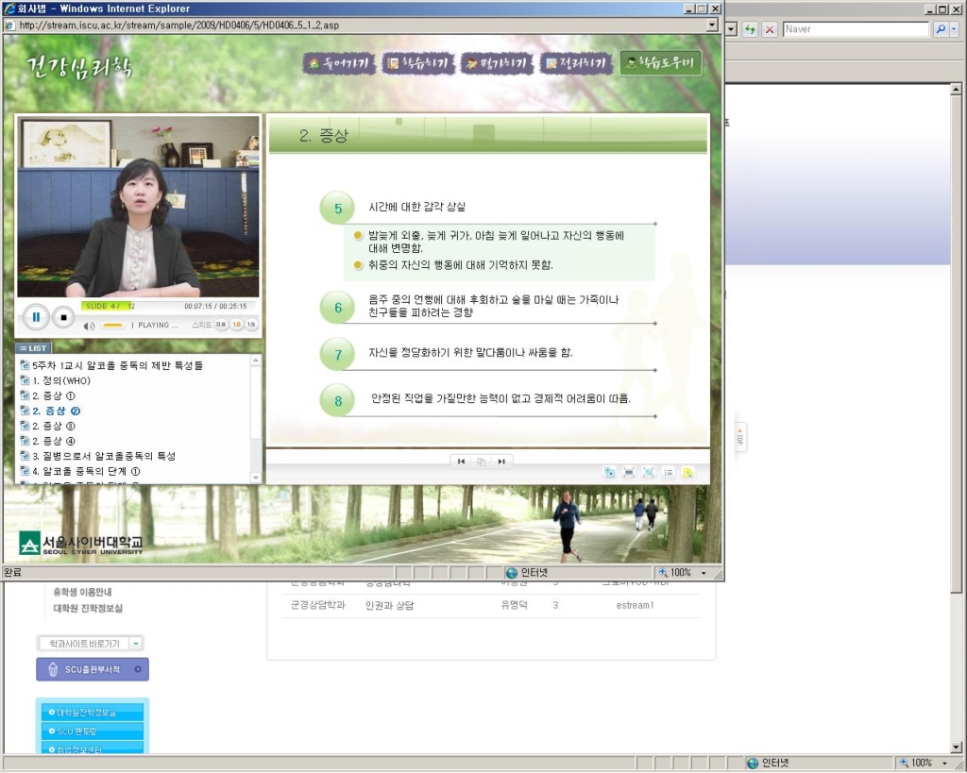The image size is (967, 773).
Task: Refresh page in background browser
Action: pyautogui.click(x=750, y=29)
